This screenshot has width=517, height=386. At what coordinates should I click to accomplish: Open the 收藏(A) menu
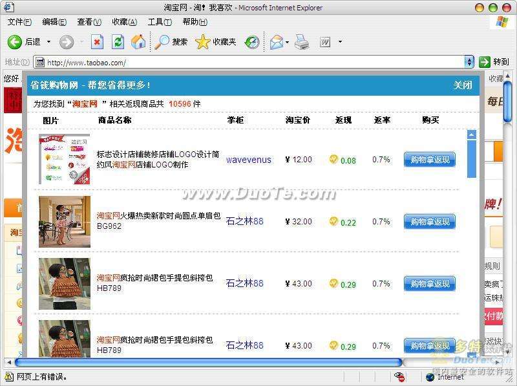point(125,22)
